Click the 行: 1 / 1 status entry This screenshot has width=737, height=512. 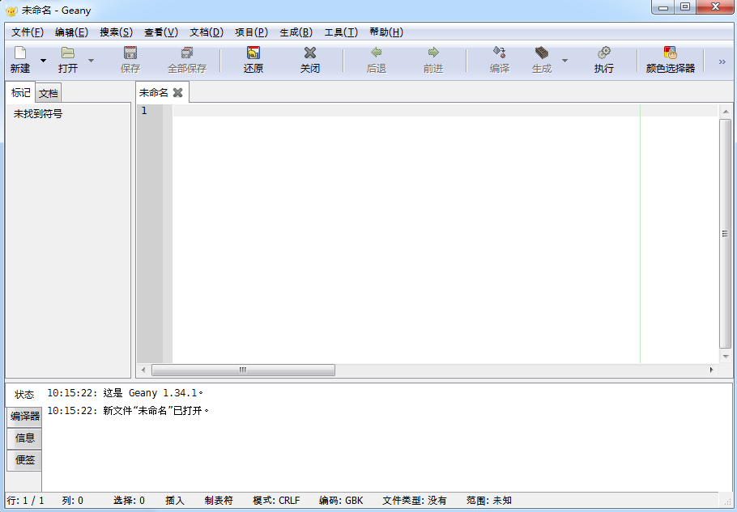click(x=25, y=500)
